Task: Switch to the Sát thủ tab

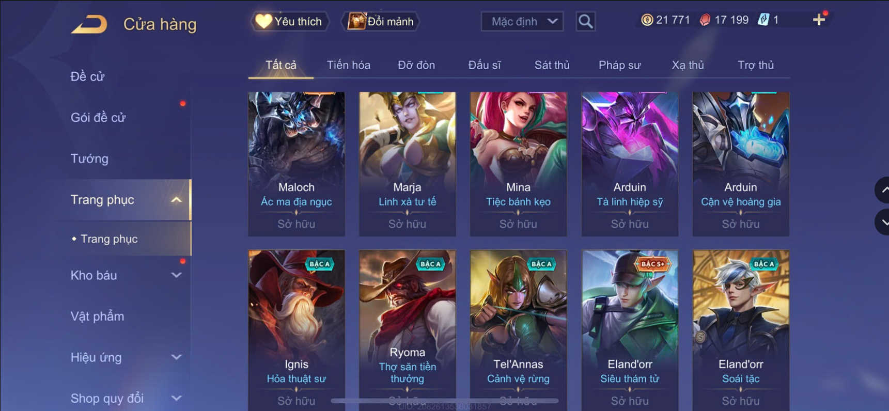Action: click(x=552, y=65)
